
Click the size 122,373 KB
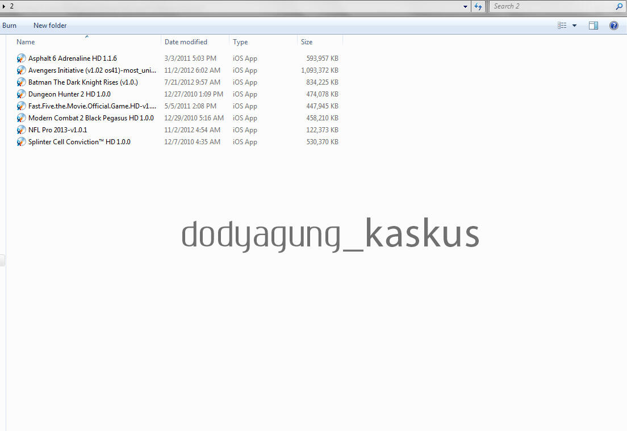(322, 130)
